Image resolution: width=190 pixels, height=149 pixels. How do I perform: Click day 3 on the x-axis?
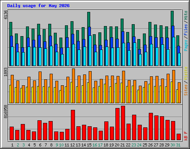(x=23, y=145)
